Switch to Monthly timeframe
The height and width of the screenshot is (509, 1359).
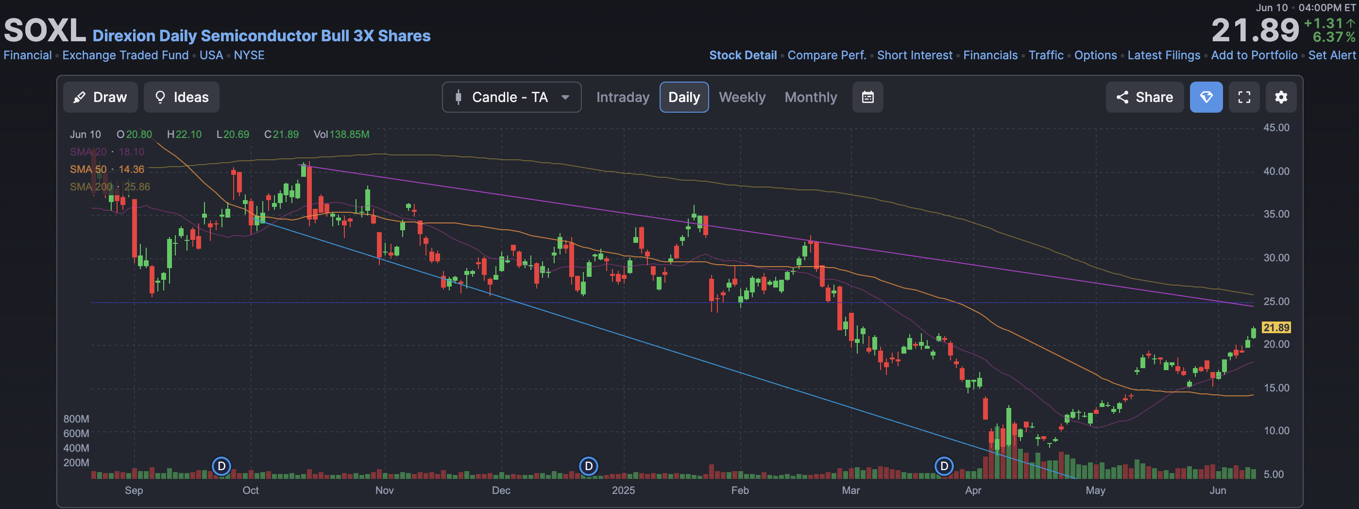click(810, 97)
